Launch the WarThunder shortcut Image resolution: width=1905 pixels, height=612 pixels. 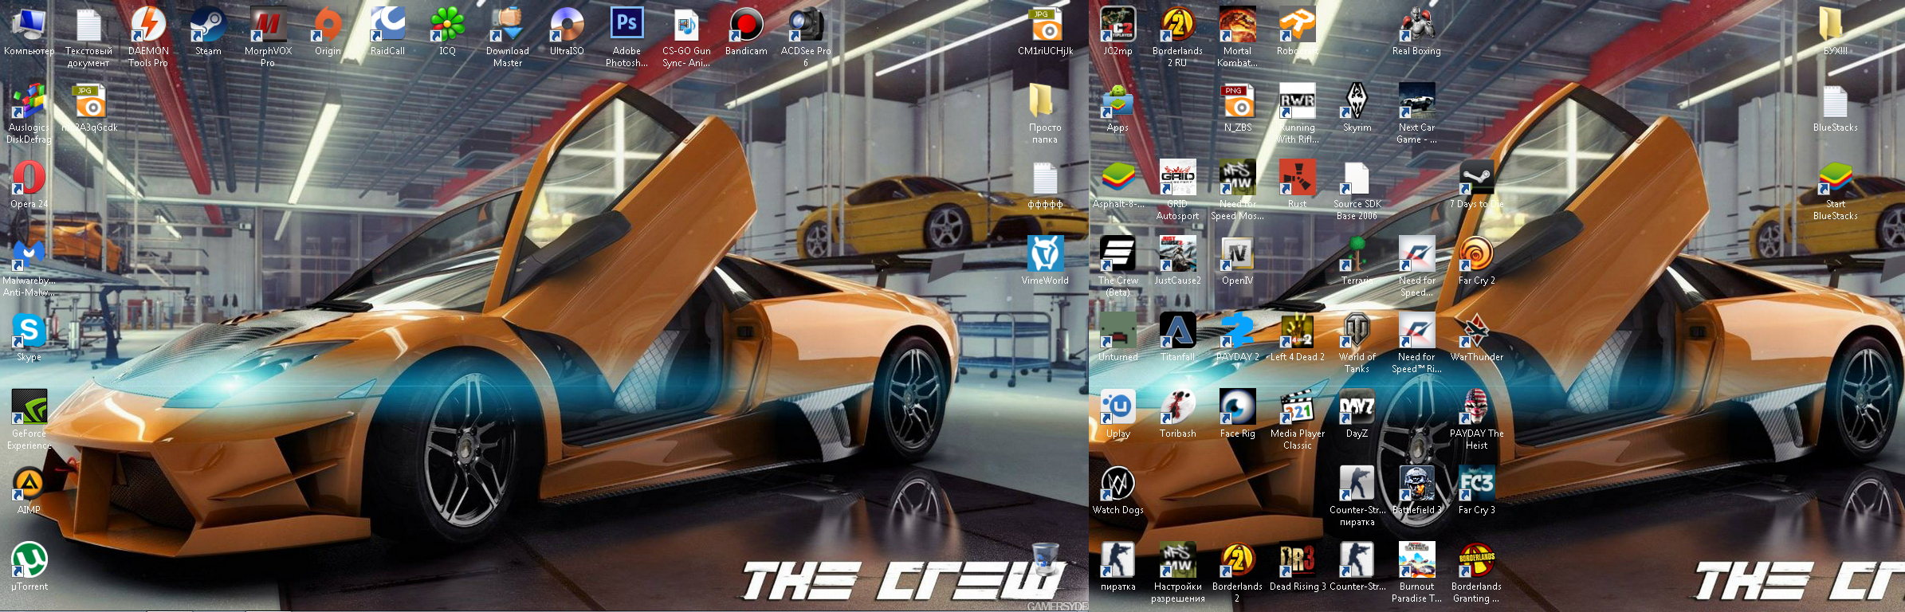(x=1476, y=331)
